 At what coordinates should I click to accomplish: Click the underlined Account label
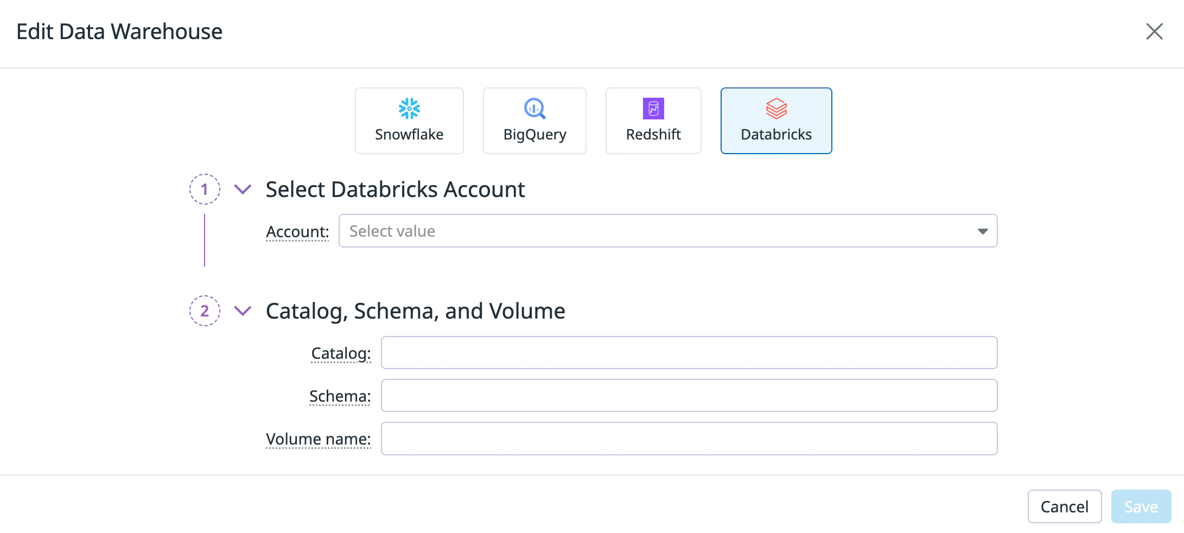pyautogui.click(x=297, y=232)
